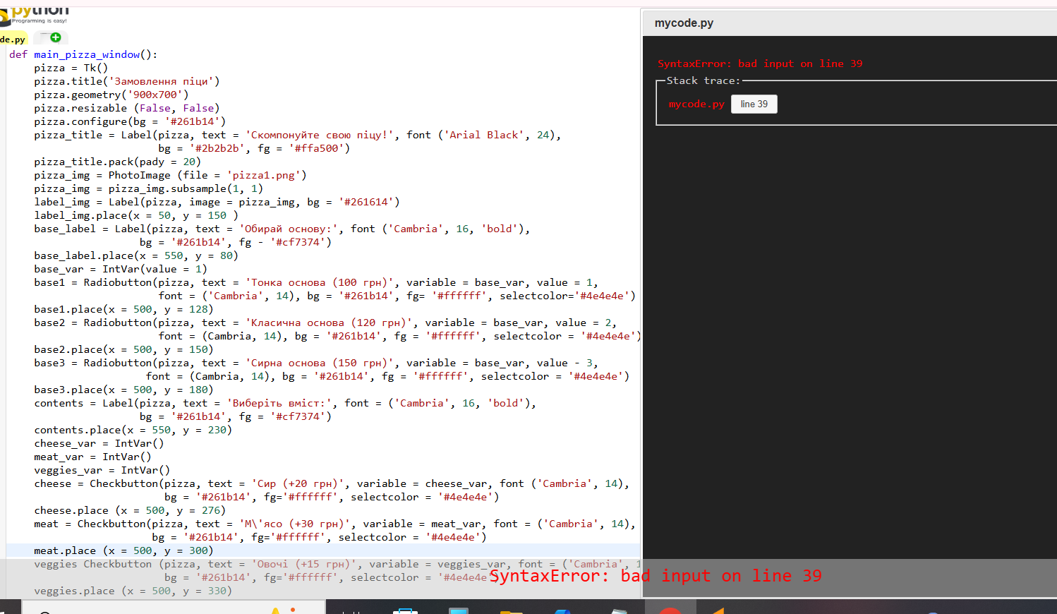Click the red SyntaxError message in output panel
The image size is (1057, 614).
(x=760, y=64)
